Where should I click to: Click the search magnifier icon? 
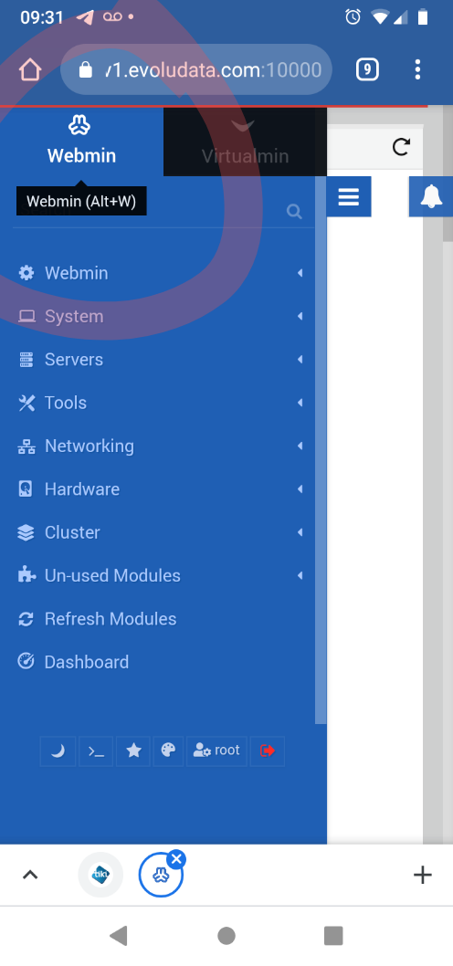(x=295, y=212)
